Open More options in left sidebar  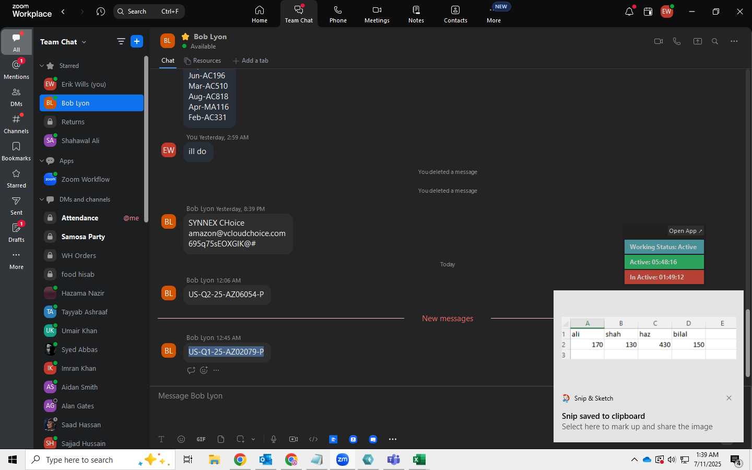tap(17, 260)
